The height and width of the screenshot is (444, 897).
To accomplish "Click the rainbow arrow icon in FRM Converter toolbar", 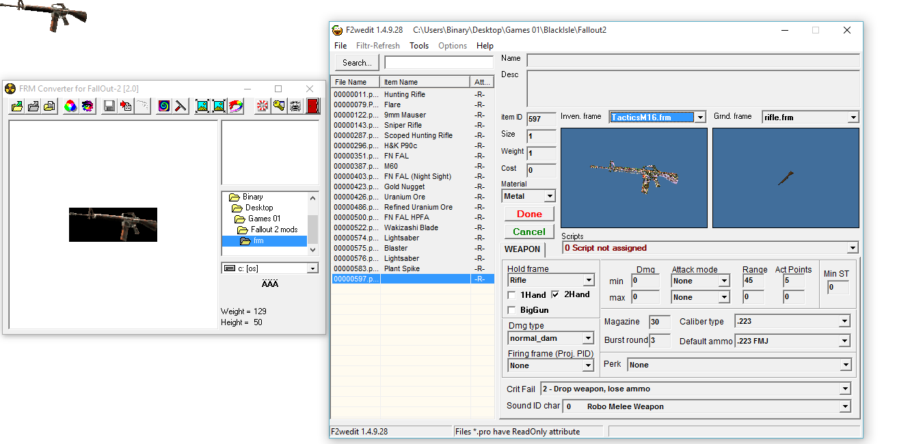I will tap(235, 106).
